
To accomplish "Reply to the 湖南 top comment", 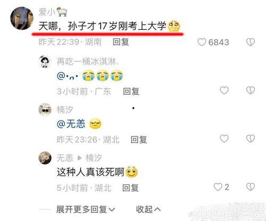I will pos(121,42).
